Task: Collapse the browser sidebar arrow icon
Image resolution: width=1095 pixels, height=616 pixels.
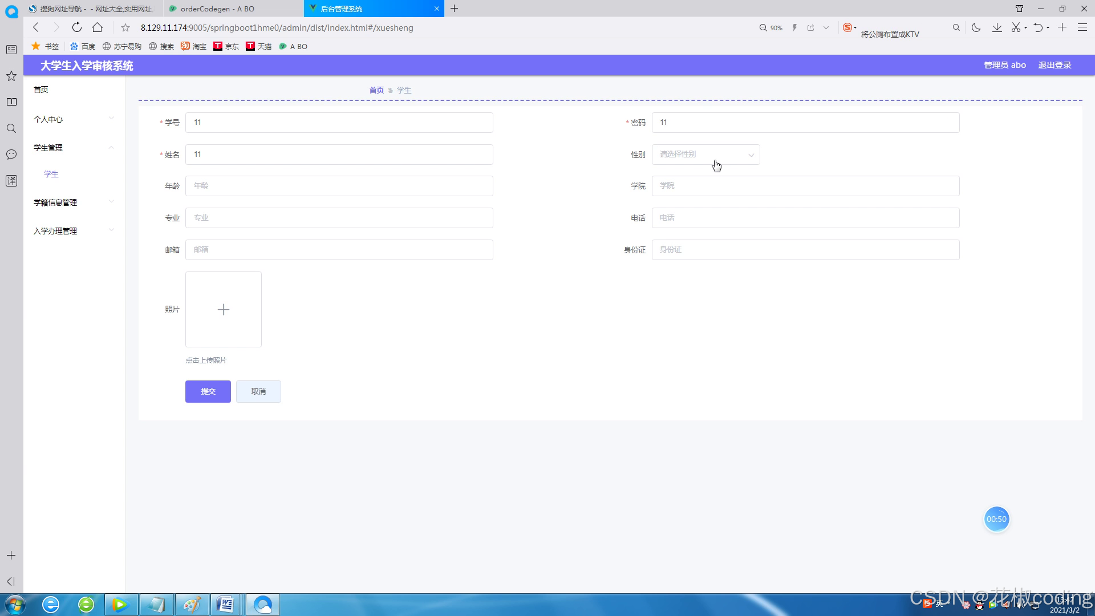Action: [x=11, y=581]
